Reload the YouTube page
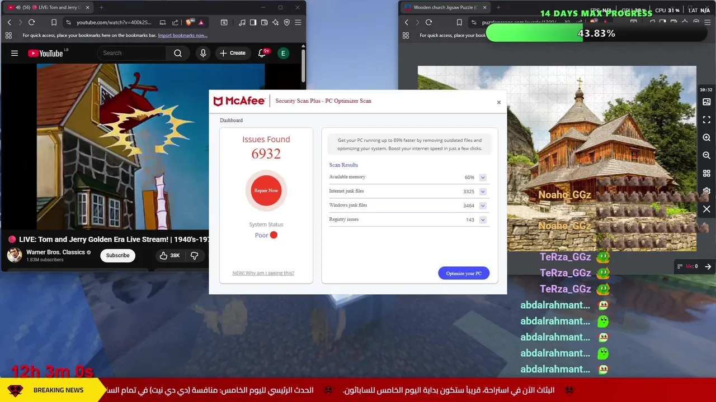Image resolution: width=716 pixels, height=402 pixels. (31, 22)
